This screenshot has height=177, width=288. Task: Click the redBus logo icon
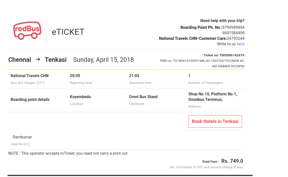point(27,31)
